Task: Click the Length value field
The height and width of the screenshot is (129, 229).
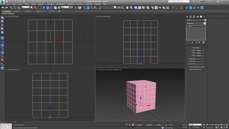Action: point(199,51)
